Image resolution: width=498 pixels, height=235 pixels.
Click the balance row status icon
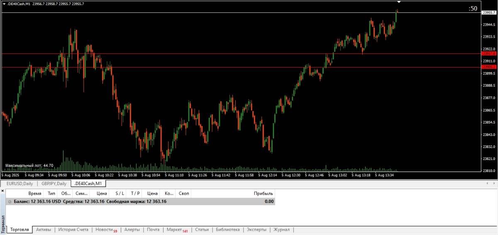click(x=10, y=202)
